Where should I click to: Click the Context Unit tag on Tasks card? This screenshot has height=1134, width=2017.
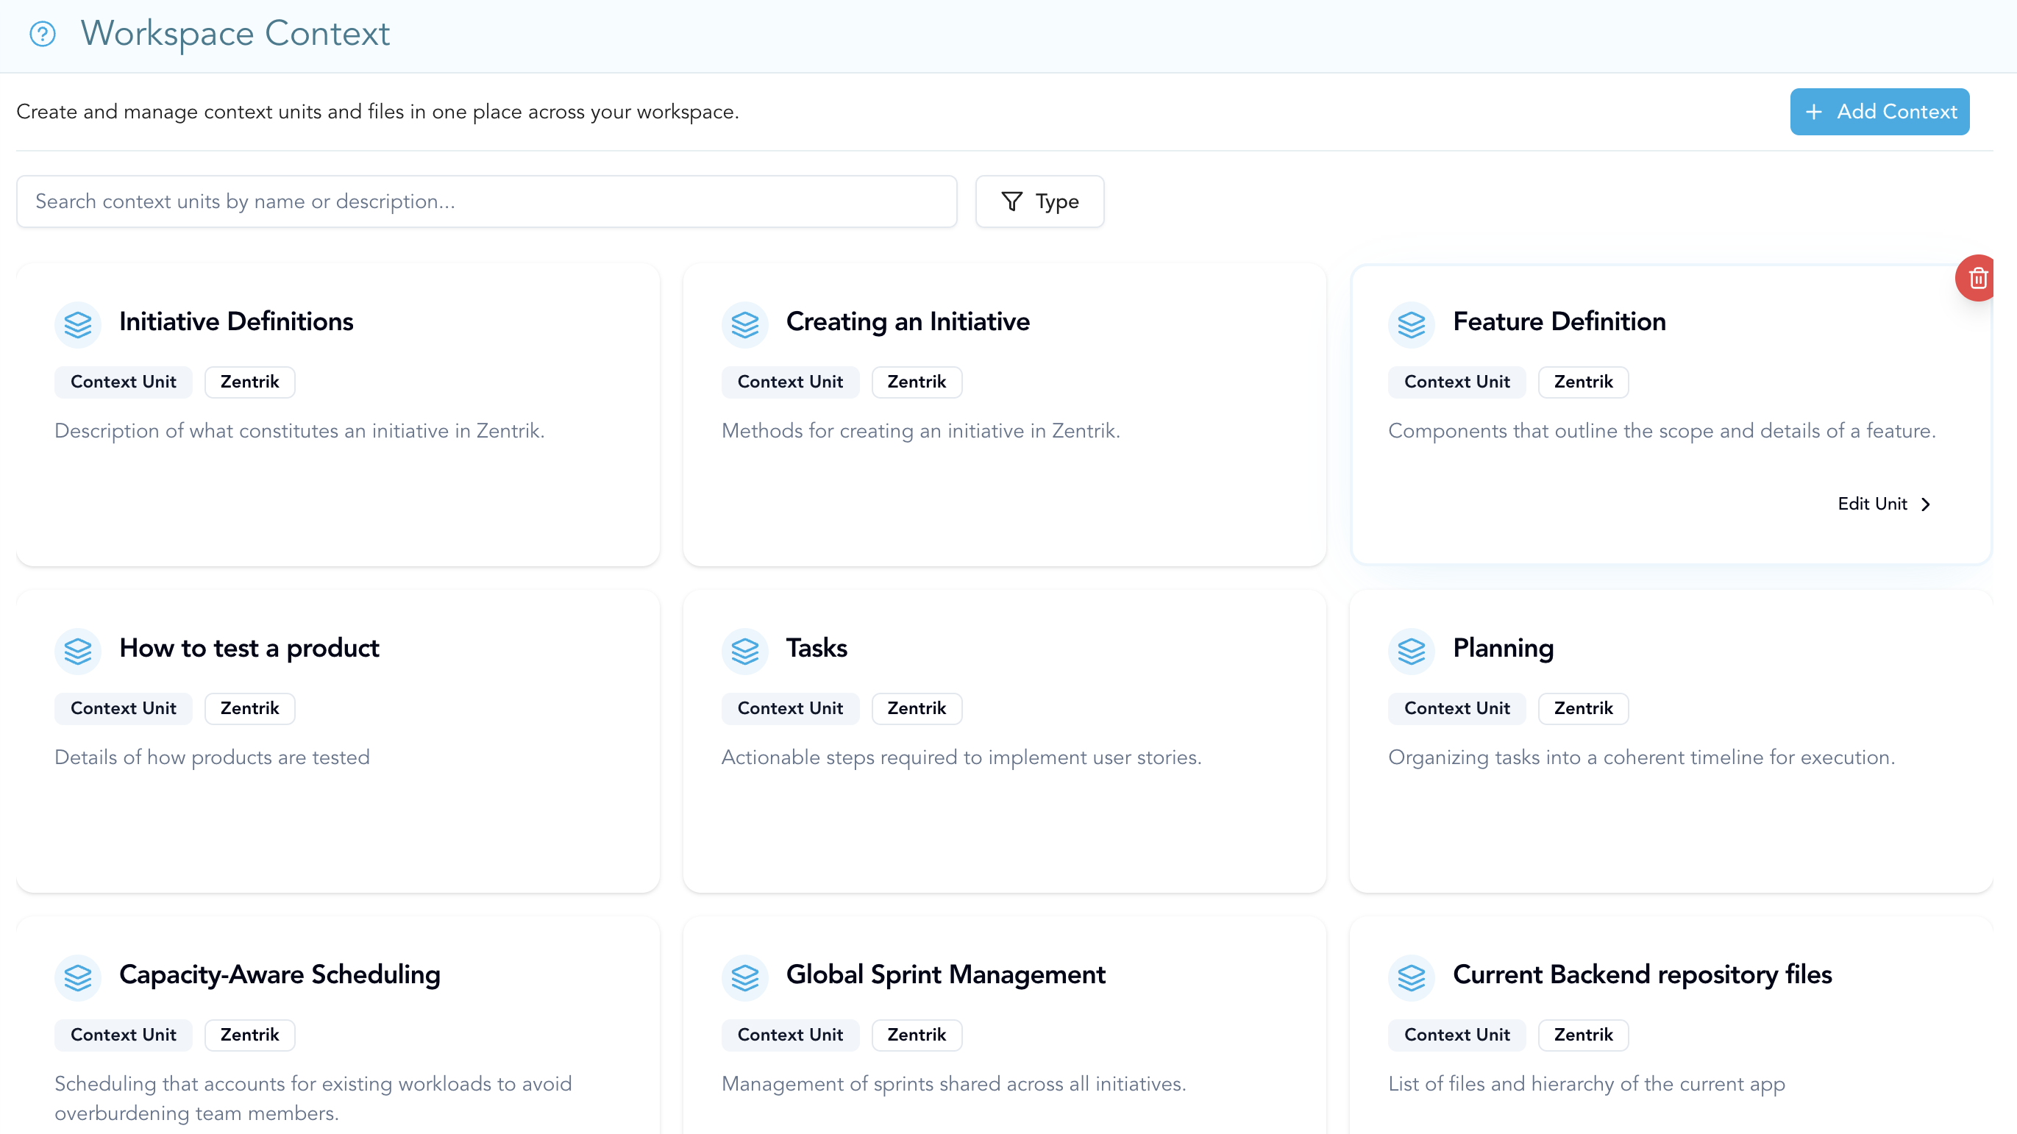click(790, 708)
